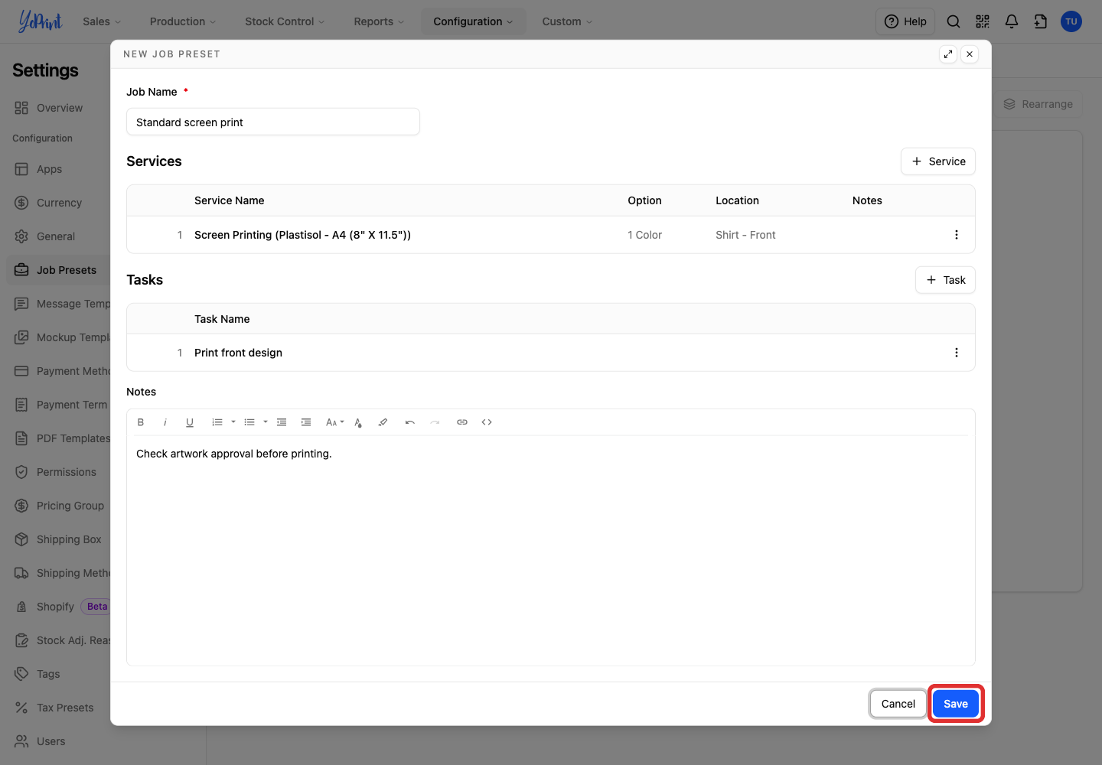This screenshot has width=1102, height=765.
Task: Toggle bold formatting in Notes editor
Action: pyautogui.click(x=141, y=422)
